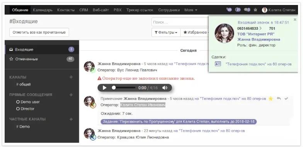Click the Ожидание: 7 сек. text
The width and height of the screenshot is (303, 147).
(117, 114)
